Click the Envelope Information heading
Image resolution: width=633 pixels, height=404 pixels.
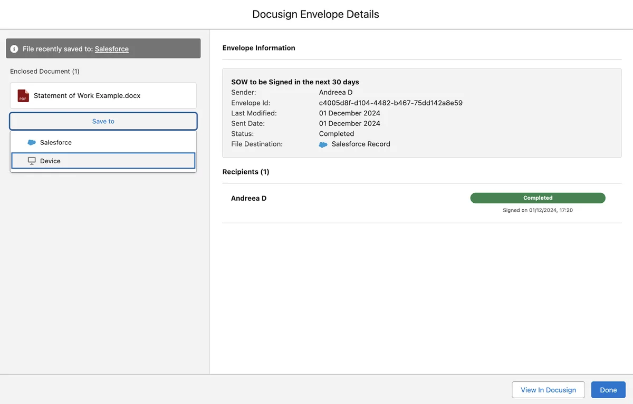(x=259, y=48)
